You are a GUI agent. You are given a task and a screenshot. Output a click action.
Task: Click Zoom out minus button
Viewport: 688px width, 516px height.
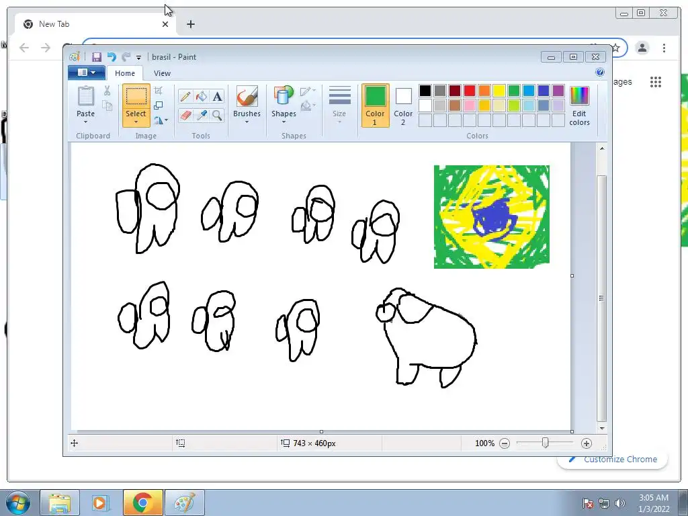pyautogui.click(x=505, y=443)
